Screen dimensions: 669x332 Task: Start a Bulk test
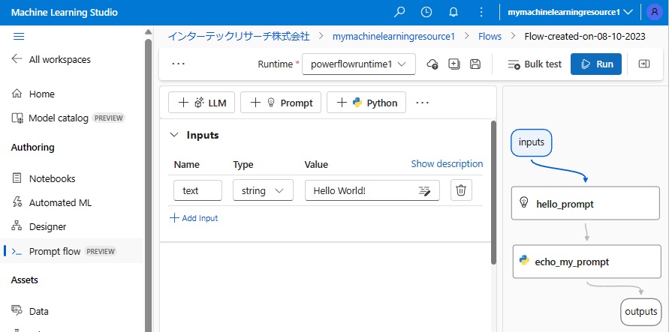tap(535, 64)
